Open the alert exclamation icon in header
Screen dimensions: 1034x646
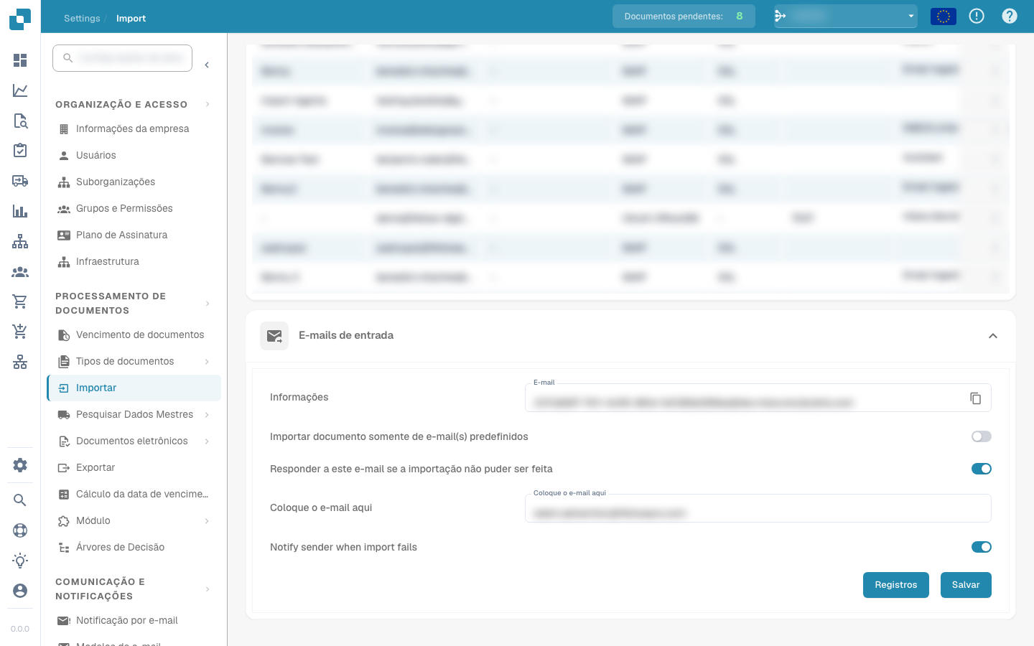pyautogui.click(x=977, y=16)
